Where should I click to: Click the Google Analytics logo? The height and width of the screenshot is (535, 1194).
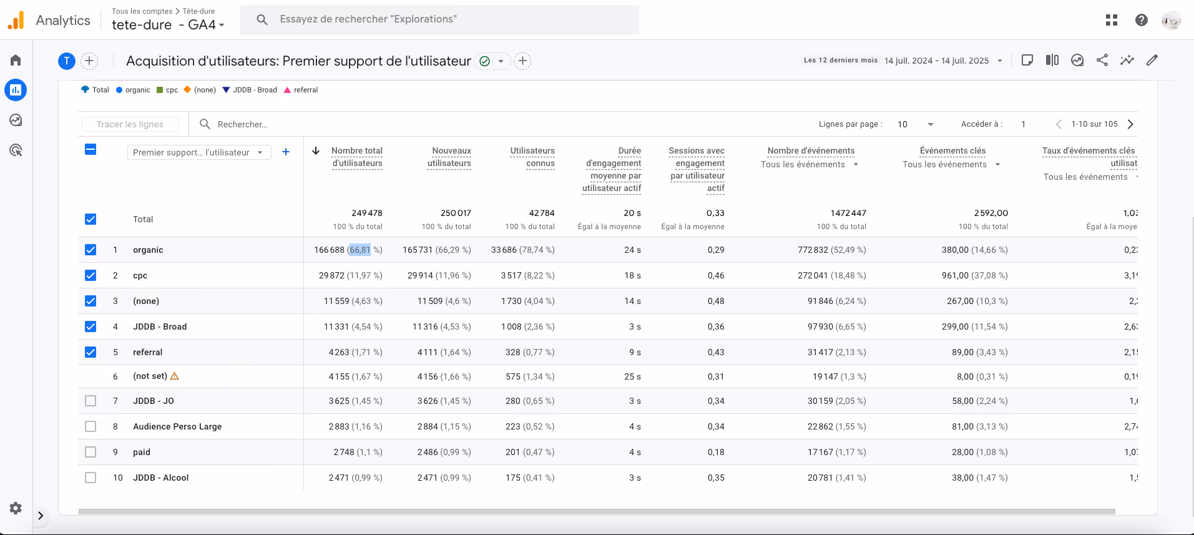16,20
